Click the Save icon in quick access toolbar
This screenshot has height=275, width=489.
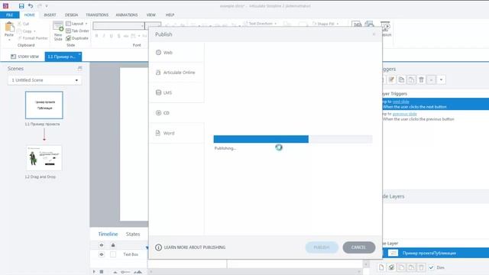(x=21, y=6)
